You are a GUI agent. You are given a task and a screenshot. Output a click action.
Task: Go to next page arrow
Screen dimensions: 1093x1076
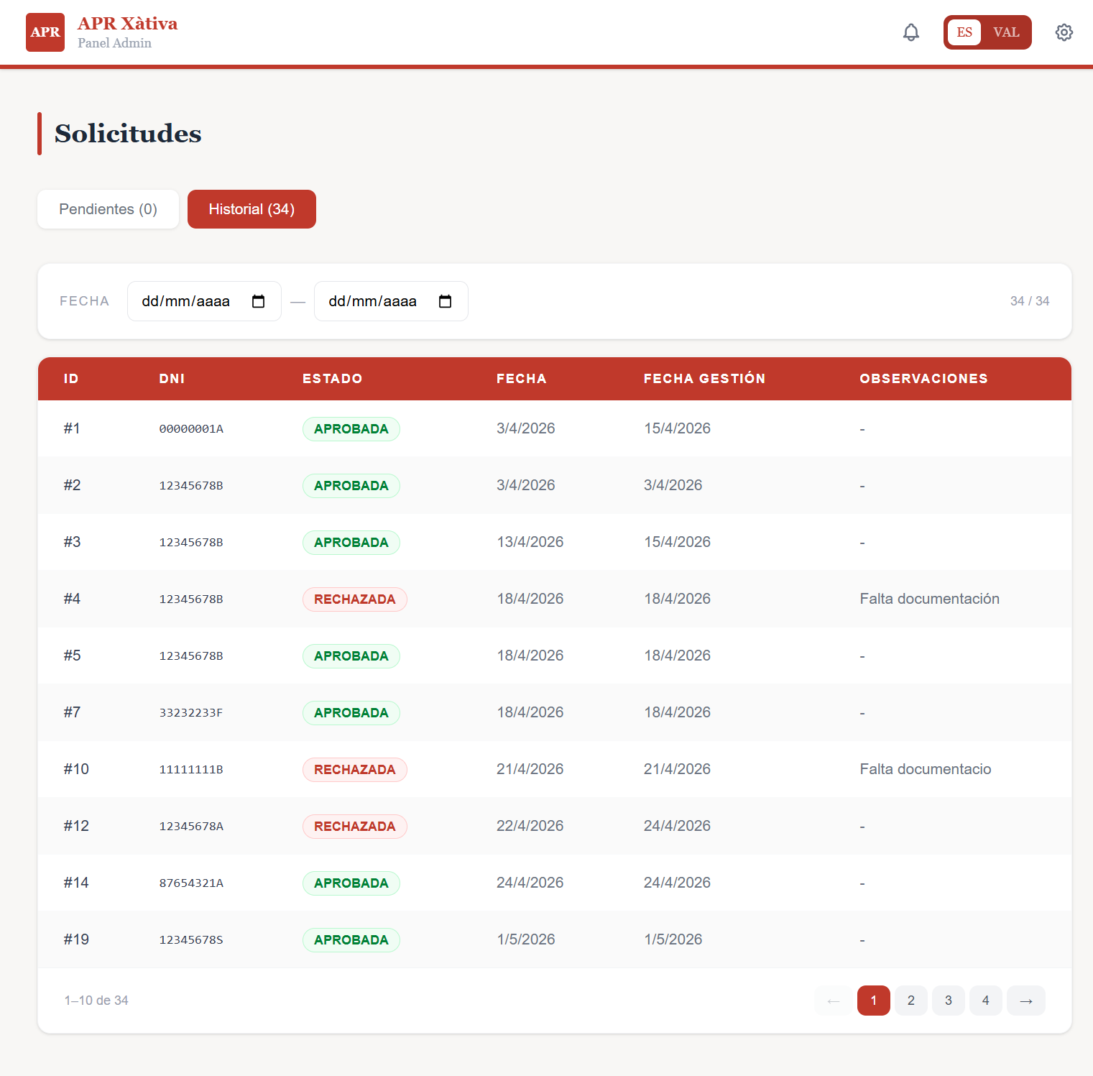click(1026, 1001)
